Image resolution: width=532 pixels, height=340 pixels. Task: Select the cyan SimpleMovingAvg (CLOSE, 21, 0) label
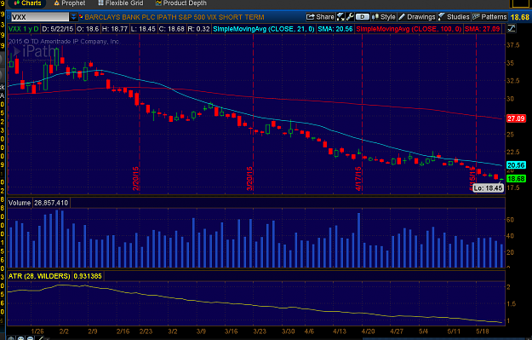pyautogui.click(x=264, y=29)
